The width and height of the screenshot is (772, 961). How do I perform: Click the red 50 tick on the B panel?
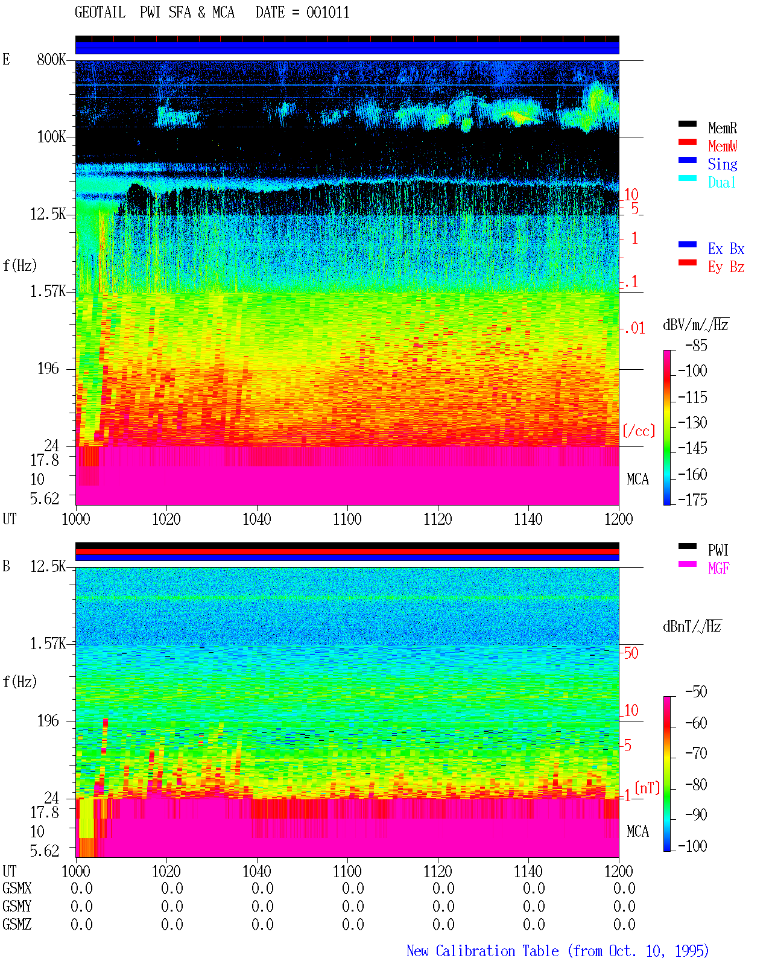[631, 653]
